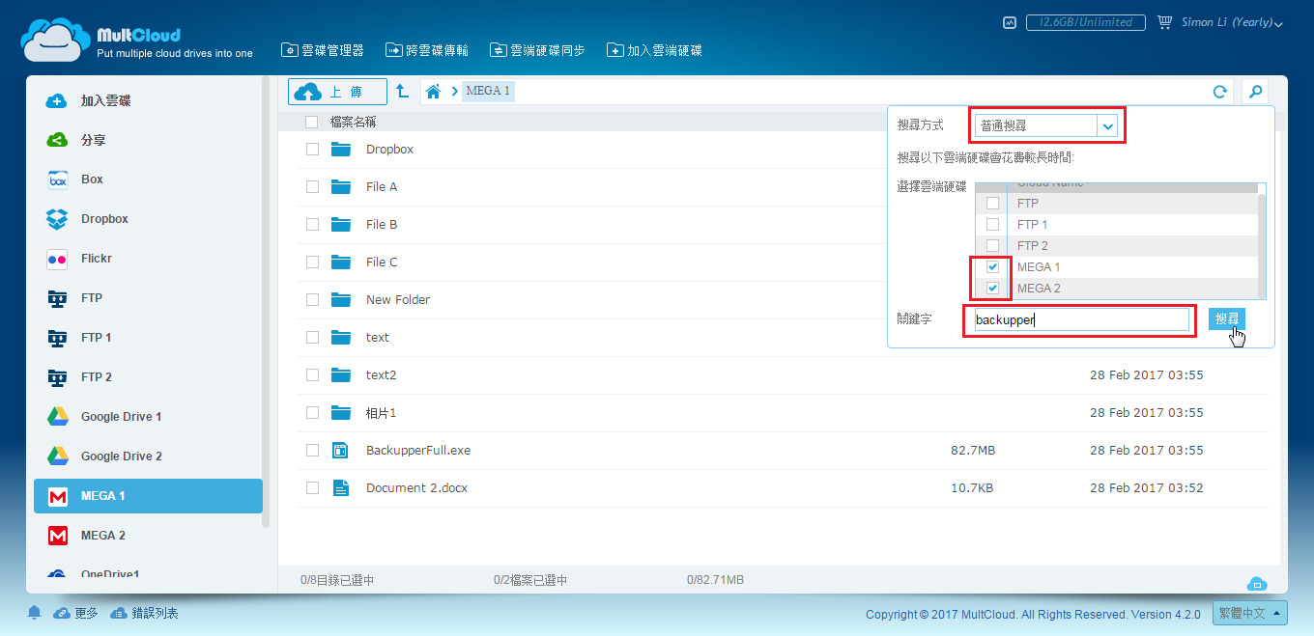Open FTP 2 drive in sidebar
This screenshot has height=636, width=1314.
point(148,377)
